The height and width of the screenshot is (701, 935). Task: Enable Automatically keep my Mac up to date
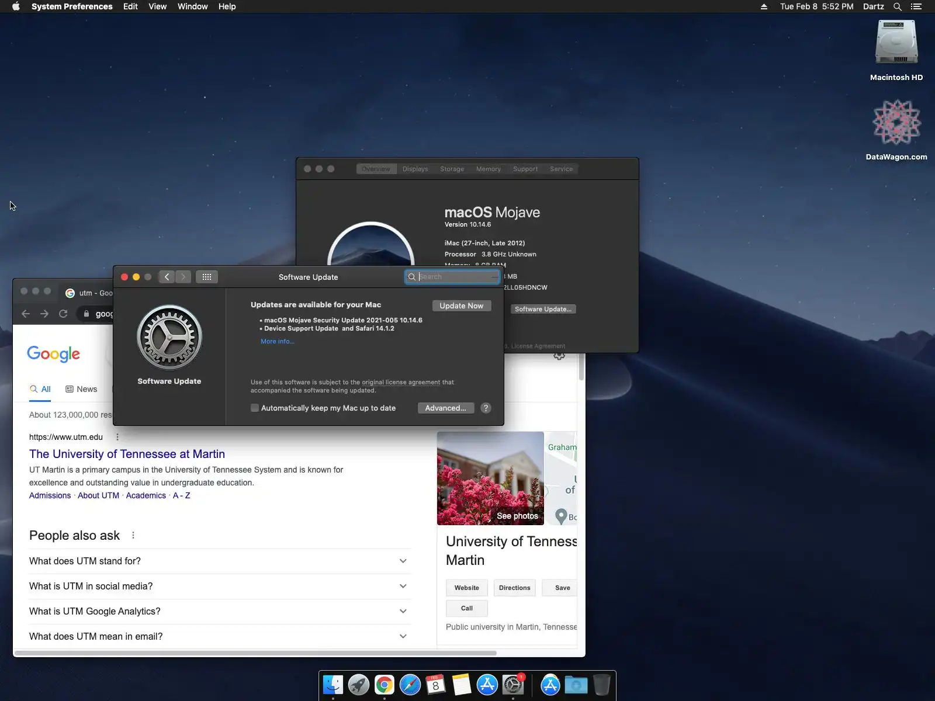[x=255, y=408]
